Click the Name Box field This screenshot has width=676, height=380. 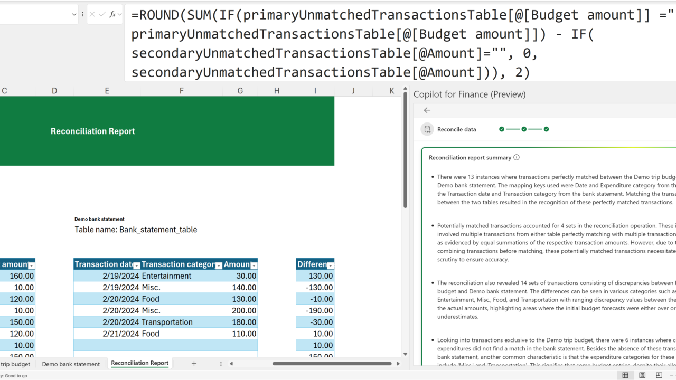[x=34, y=14]
